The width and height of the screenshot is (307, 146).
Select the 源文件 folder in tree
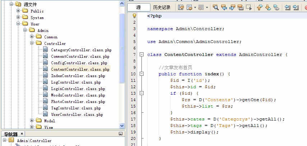30,4
